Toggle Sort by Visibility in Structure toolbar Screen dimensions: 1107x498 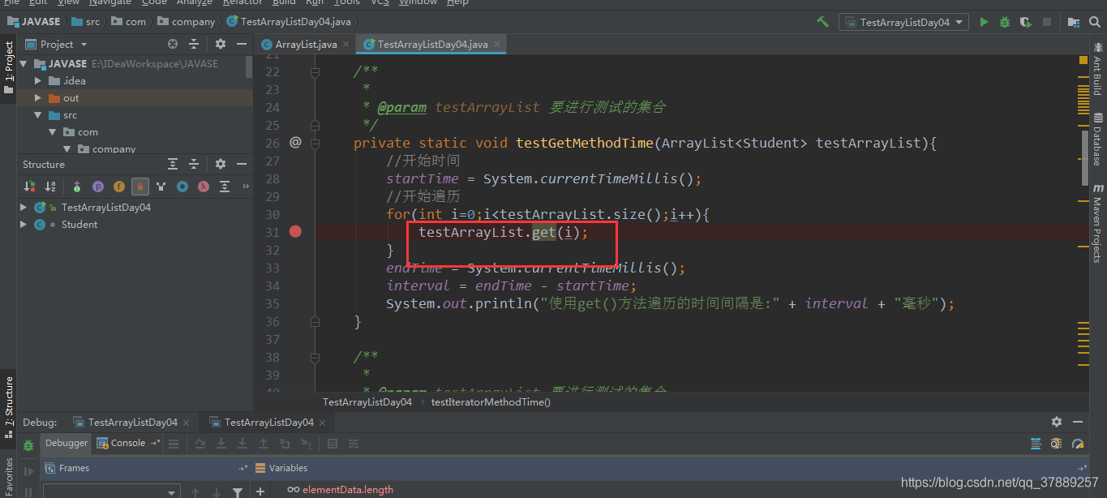tap(29, 187)
